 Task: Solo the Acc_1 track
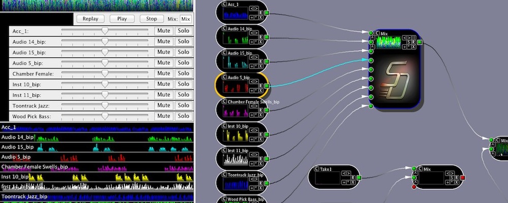[183, 31]
